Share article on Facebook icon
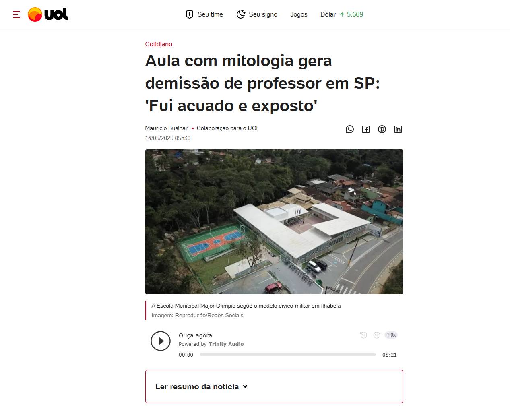 click(x=366, y=129)
